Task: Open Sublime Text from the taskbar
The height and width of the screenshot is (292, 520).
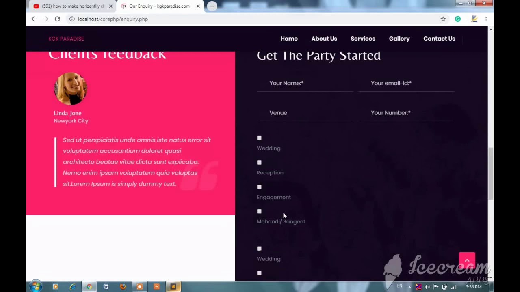Action: [x=173, y=287]
